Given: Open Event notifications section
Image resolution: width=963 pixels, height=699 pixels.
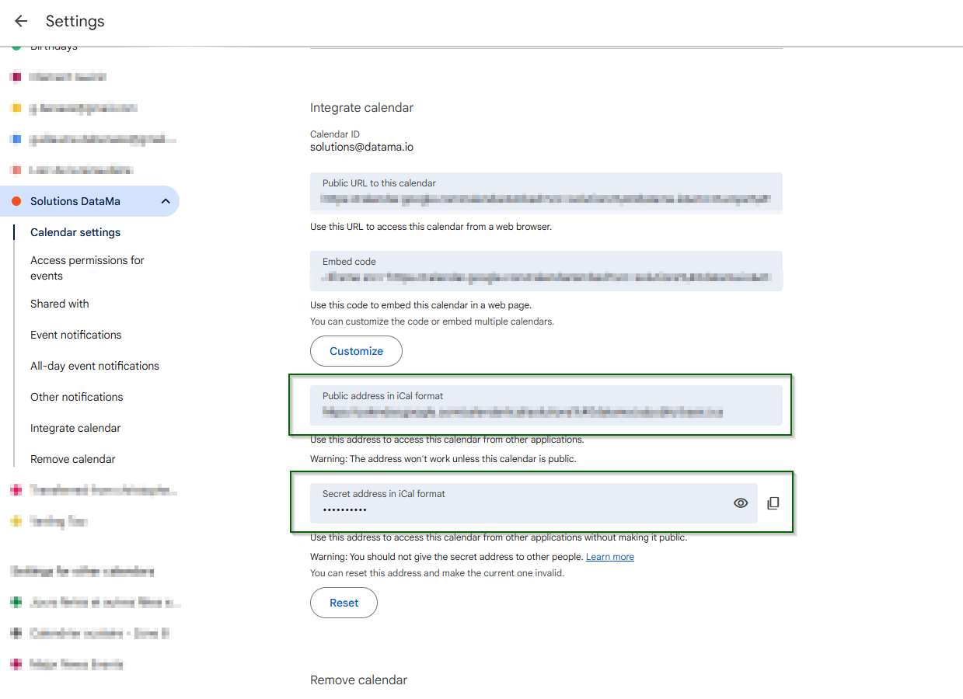Looking at the screenshot, I should click(x=76, y=335).
